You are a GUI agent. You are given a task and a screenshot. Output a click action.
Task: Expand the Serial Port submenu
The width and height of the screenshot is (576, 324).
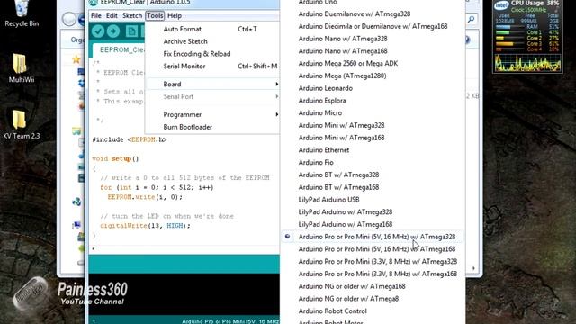(212, 96)
